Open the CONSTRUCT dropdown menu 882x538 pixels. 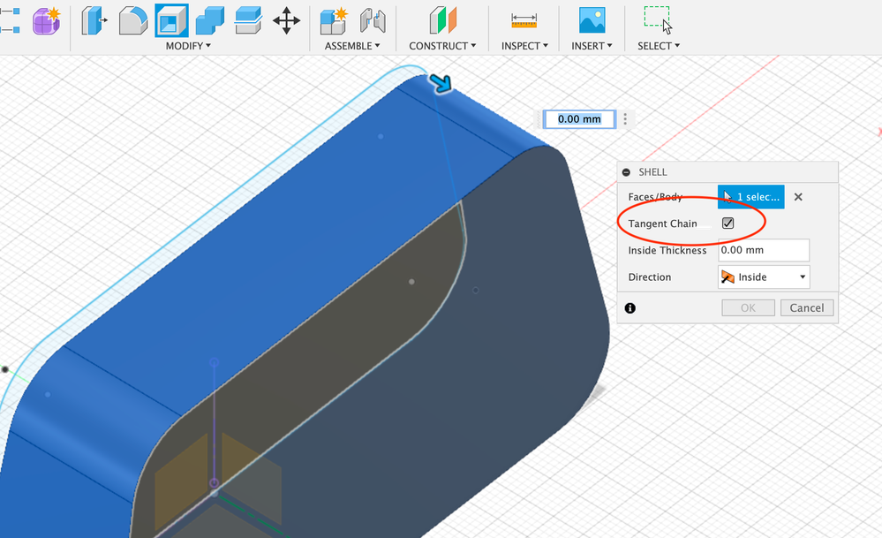(x=442, y=46)
